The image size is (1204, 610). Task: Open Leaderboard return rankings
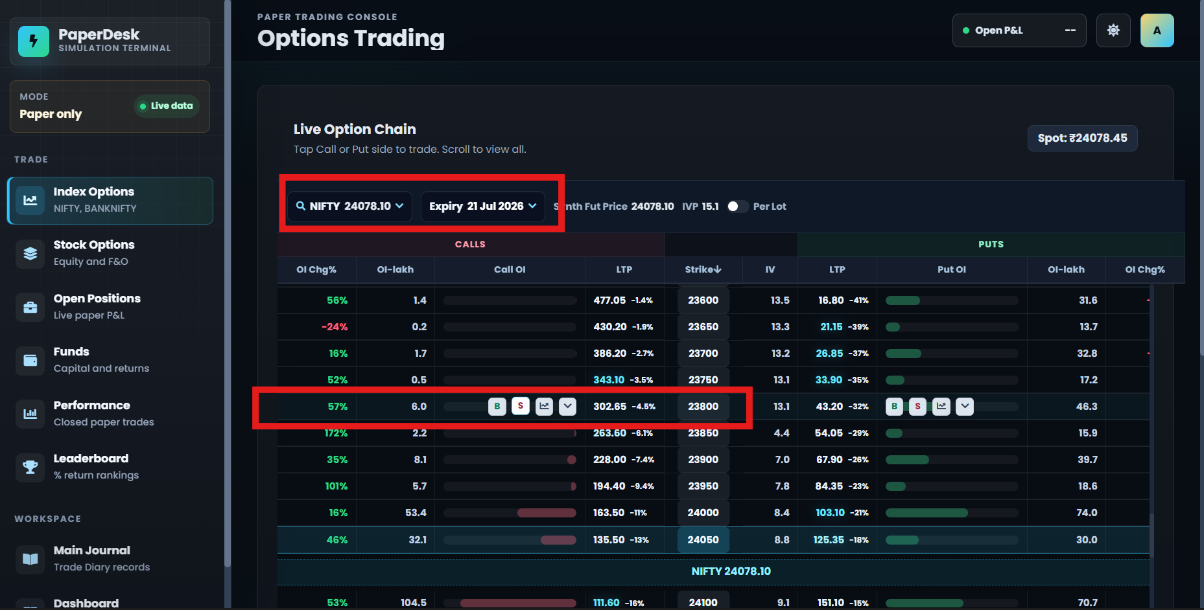(110, 467)
